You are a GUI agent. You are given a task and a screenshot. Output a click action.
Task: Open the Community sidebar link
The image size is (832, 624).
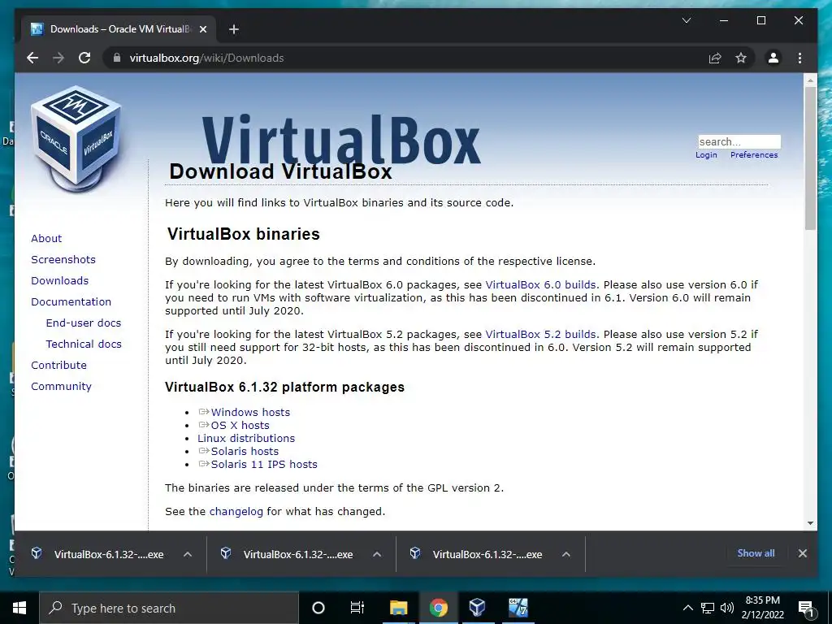tap(61, 387)
